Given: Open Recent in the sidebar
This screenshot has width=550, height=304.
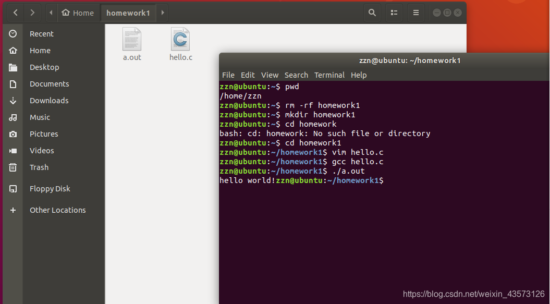Looking at the screenshot, I should (41, 34).
